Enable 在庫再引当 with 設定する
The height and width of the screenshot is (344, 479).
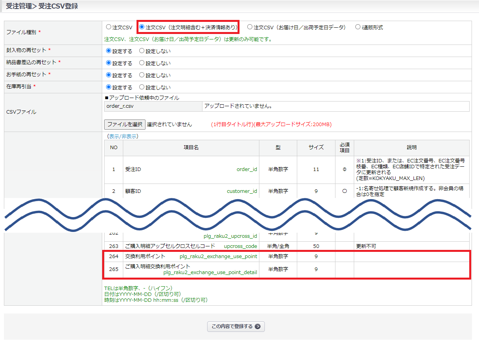click(x=109, y=87)
